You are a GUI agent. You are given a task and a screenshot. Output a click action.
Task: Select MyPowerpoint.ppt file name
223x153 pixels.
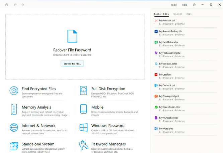[x=169, y=96]
